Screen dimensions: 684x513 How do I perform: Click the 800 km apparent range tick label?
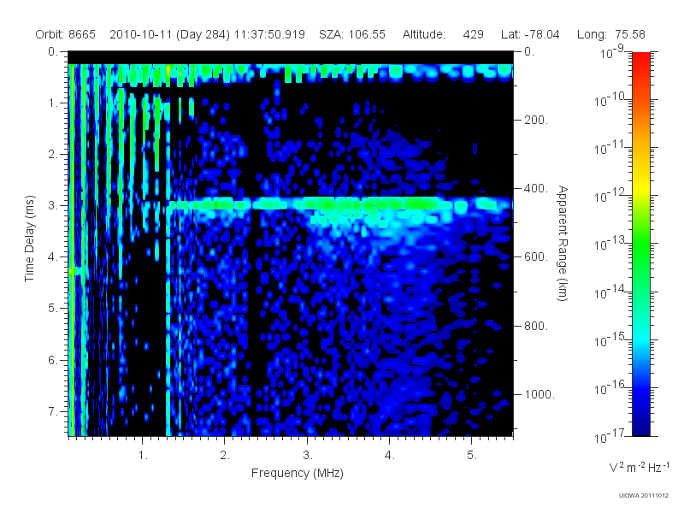[536, 326]
